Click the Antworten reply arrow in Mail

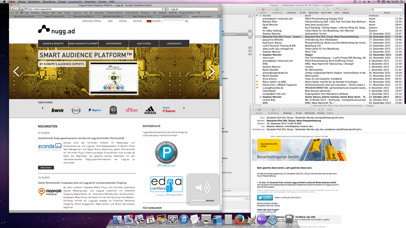(291, 9)
